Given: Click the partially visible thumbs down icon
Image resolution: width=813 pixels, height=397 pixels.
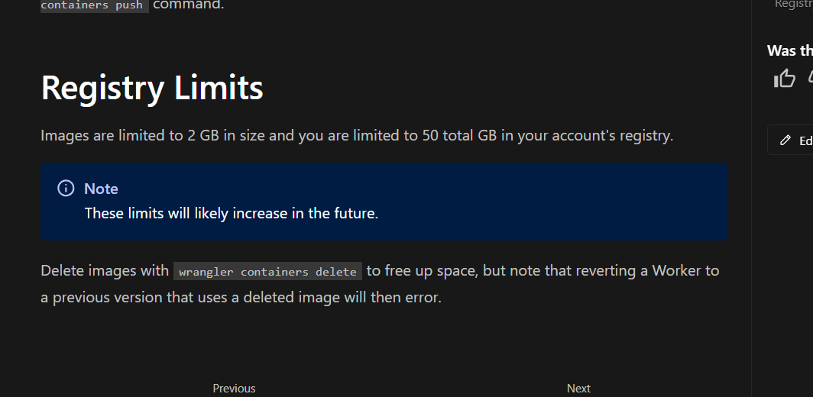Looking at the screenshot, I should [x=810, y=78].
